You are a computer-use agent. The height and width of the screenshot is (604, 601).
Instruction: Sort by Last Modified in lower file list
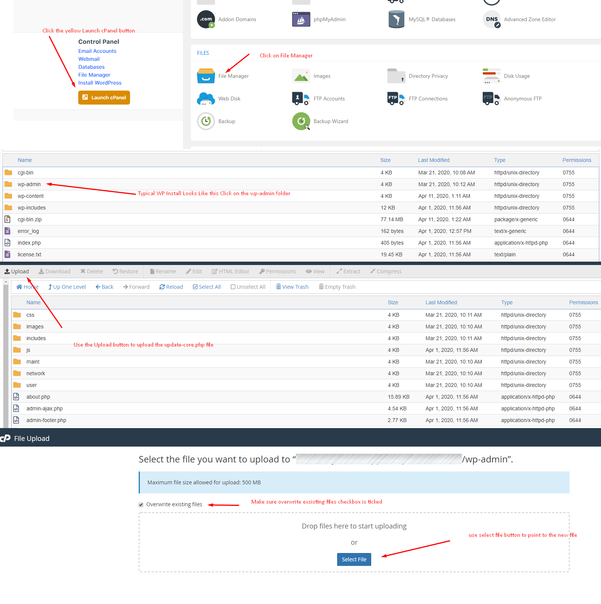(x=441, y=302)
